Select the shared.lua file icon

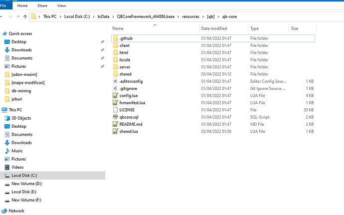point(115,131)
